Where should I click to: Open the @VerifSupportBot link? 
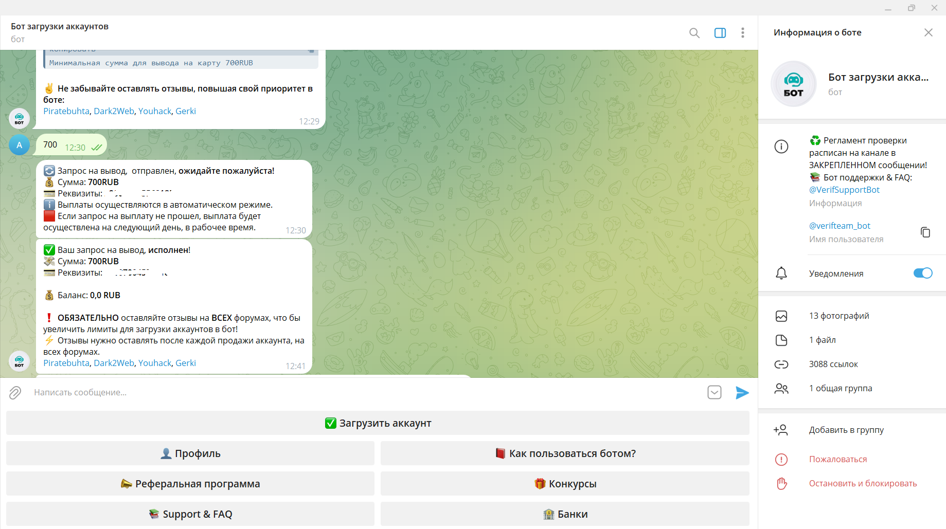click(x=844, y=190)
